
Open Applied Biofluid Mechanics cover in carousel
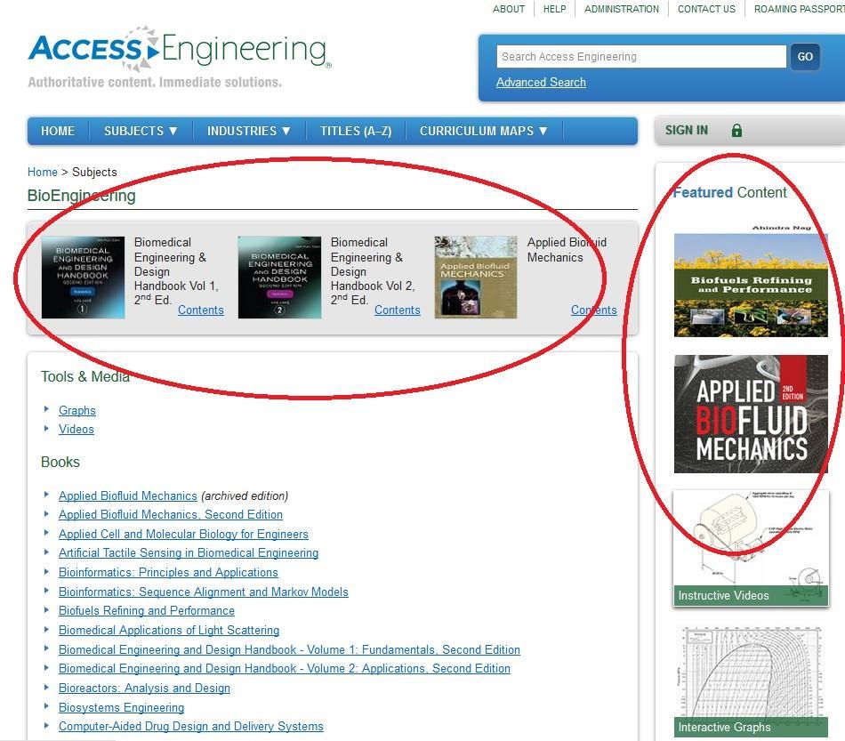(x=476, y=277)
